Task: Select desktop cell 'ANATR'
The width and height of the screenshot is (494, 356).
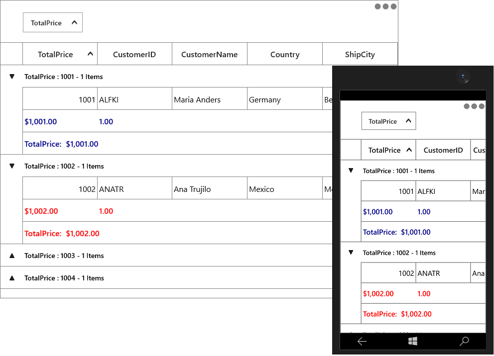Action: click(134, 189)
